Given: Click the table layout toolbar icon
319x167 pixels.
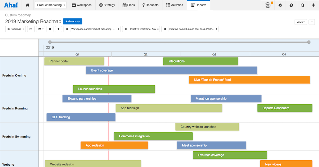Looking at the screenshot, I should (x=31, y=29).
